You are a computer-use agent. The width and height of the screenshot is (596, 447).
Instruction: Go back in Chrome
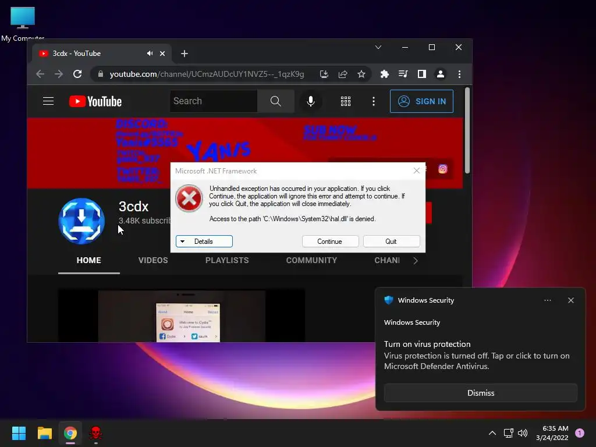click(40, 74)
